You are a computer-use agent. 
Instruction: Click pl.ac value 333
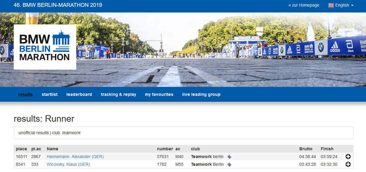point(35,164)
